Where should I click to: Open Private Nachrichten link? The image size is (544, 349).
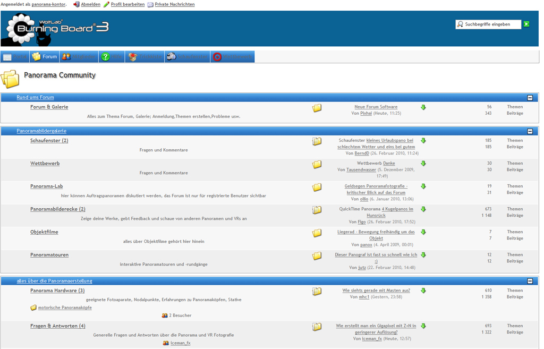(174, 4)
